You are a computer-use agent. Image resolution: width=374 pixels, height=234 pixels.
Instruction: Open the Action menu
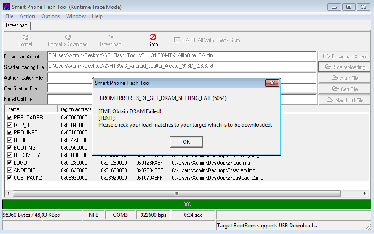click(27, 16)
